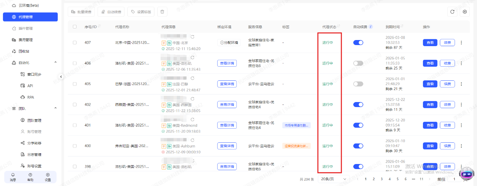Open more actions menu for row 405
This screenshot has height=186, width=477.
(461, 84)
